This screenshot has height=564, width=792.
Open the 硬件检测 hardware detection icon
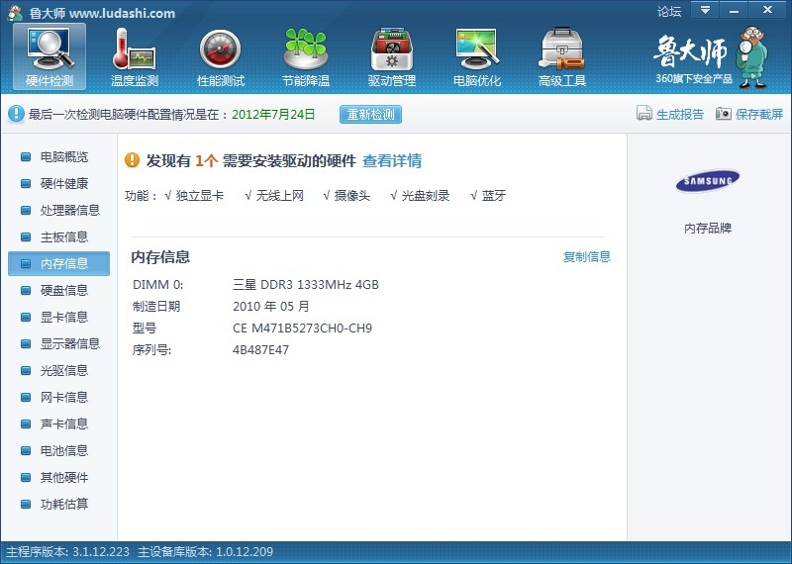[x=49, y=49]
